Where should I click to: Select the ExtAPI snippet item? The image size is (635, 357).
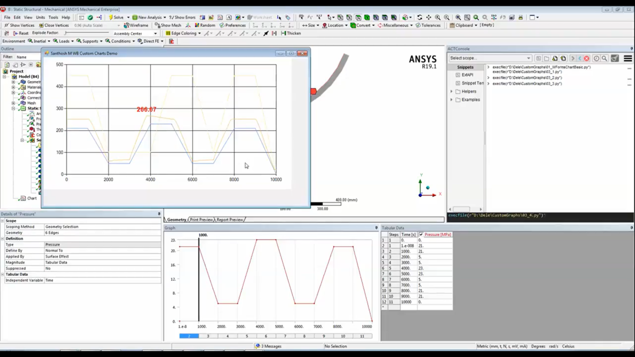[x=467, y=75]
